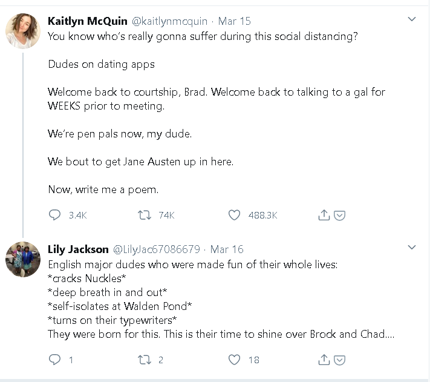Share Kaitlyn McQuin's tweet
This screenshot has width=430, height=382.
(324, 215)
